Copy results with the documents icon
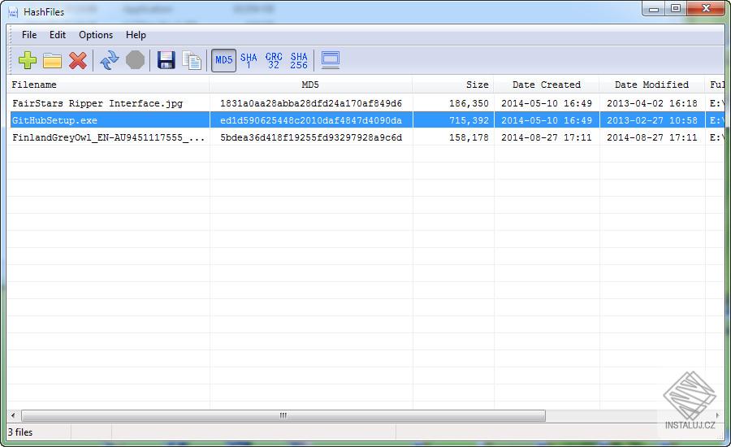 click(x=192, y=60)
